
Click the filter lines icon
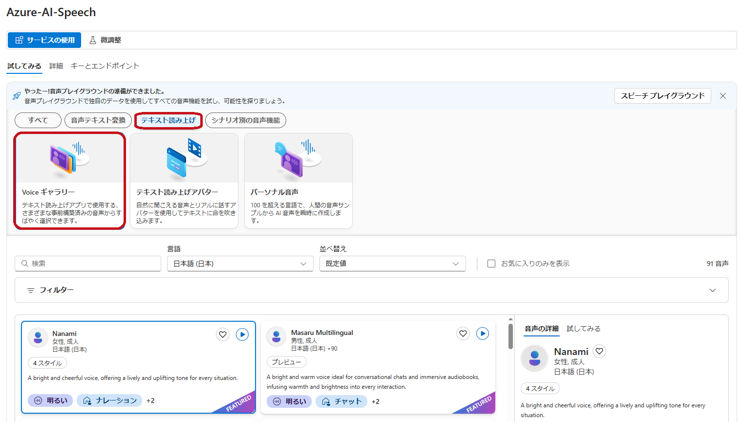31,290
